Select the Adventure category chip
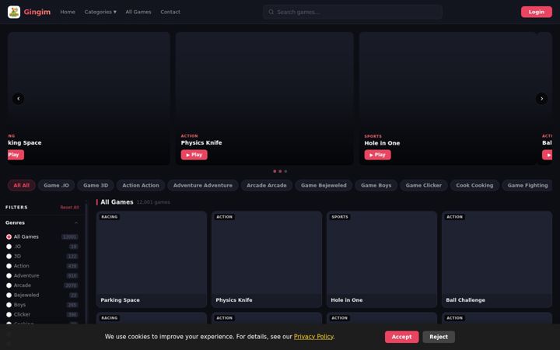Viewport: 560px width, 350px height. (x=203, y=185)
